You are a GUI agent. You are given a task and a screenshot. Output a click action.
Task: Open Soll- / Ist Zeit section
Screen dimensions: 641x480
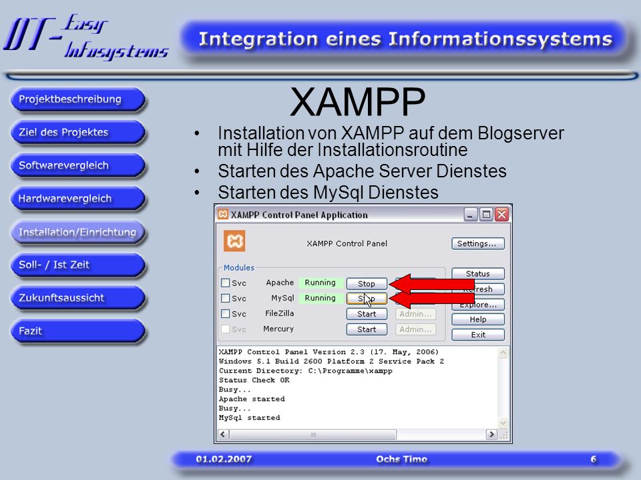coord(77,265)
